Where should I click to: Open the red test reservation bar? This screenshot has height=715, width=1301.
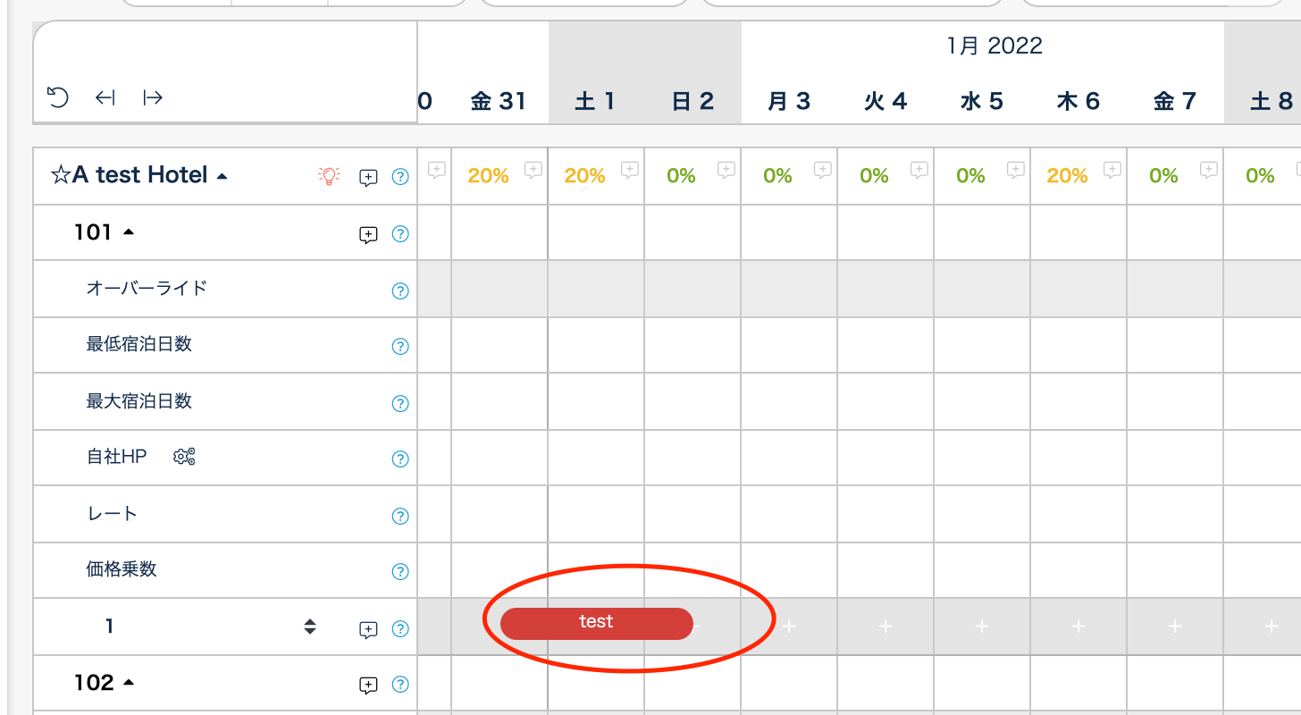click(x=596, y=624)
